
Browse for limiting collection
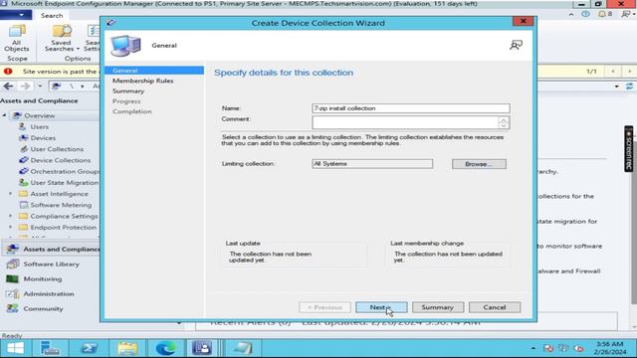tap(479, 164)
